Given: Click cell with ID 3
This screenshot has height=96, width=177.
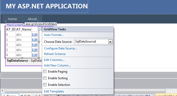Looking at the screenshot, I should point(11,50).
